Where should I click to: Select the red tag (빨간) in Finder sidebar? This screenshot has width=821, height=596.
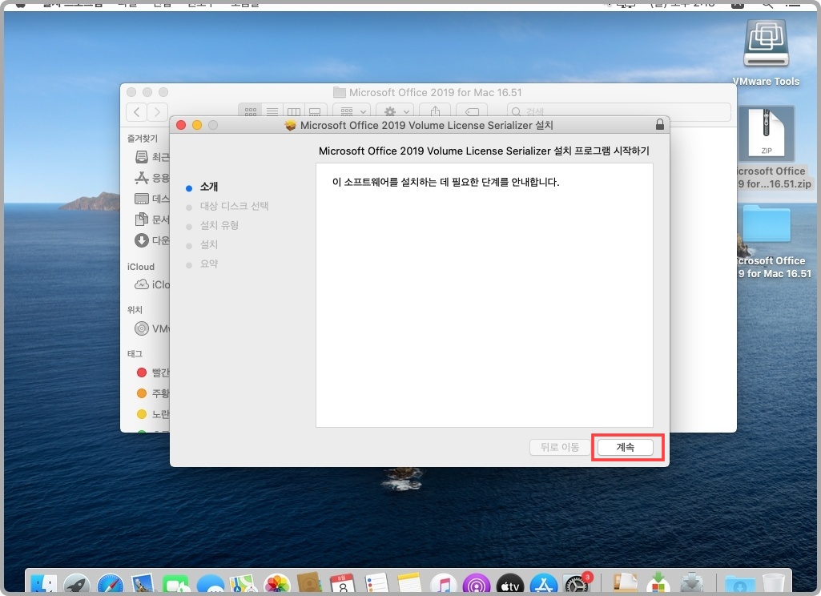click(x=152, y=372)
